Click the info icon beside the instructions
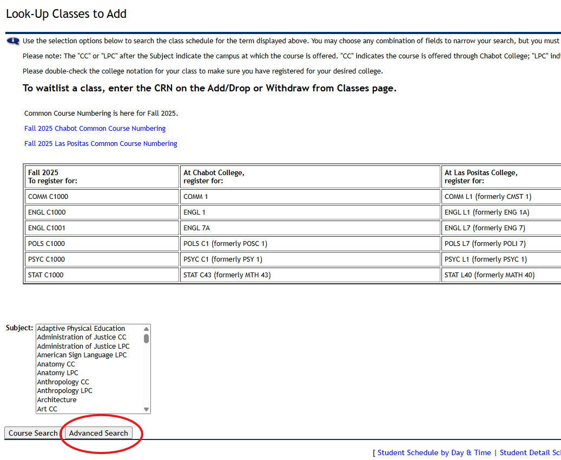This screenshot has width=561, height=460. coord(13,41)
